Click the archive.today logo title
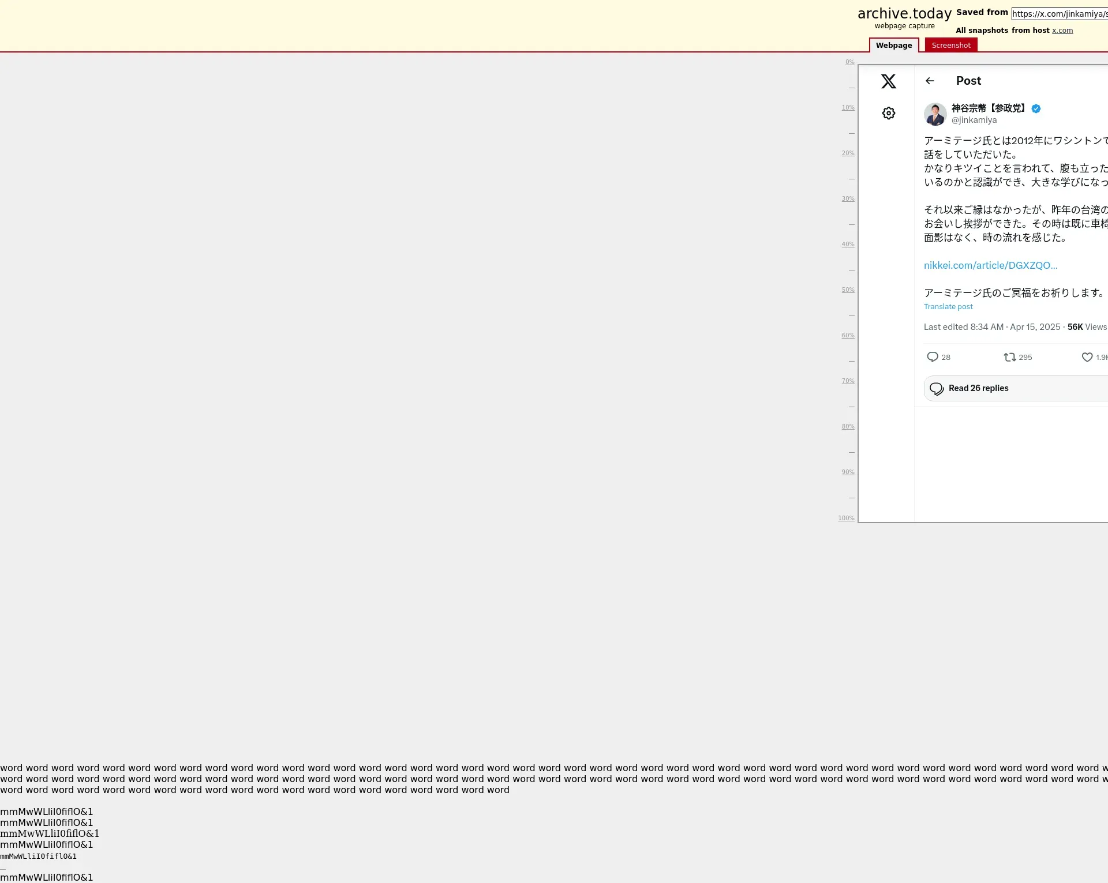The width and height of the screenshot is (1108, 883). pos(904,14)
